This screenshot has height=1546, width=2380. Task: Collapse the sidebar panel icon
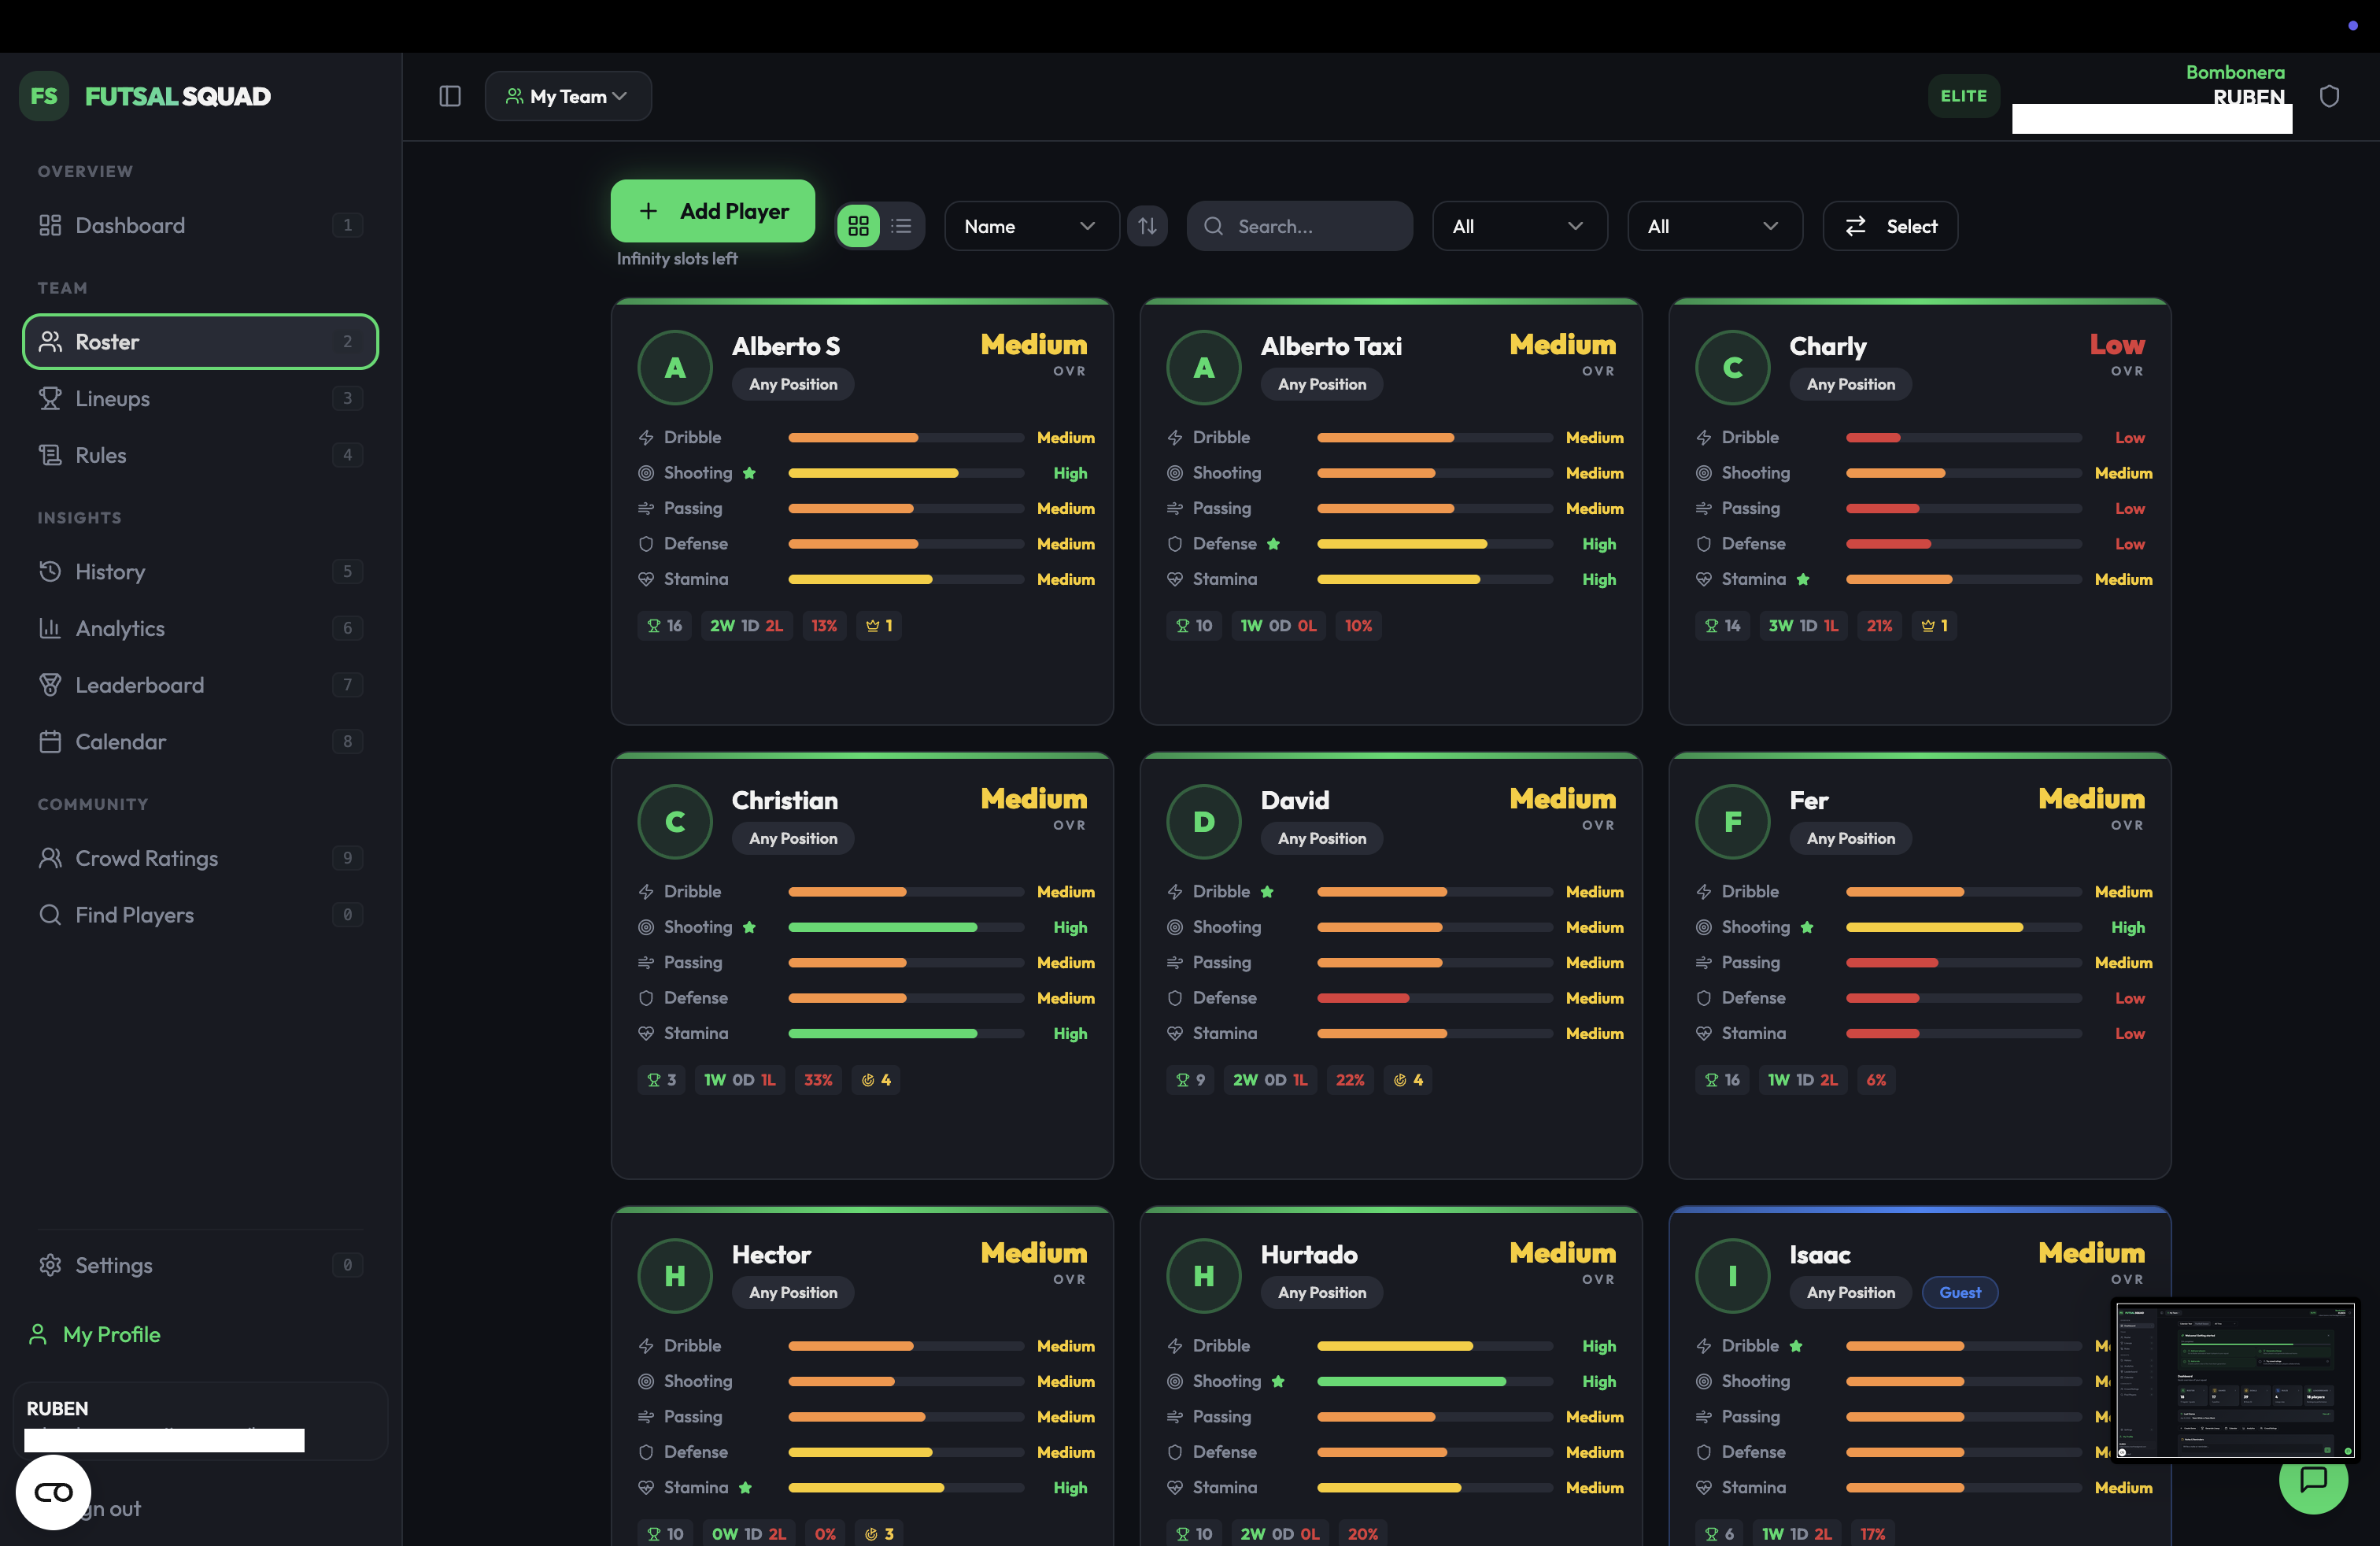pyautogui.click(x=450, y=96)
